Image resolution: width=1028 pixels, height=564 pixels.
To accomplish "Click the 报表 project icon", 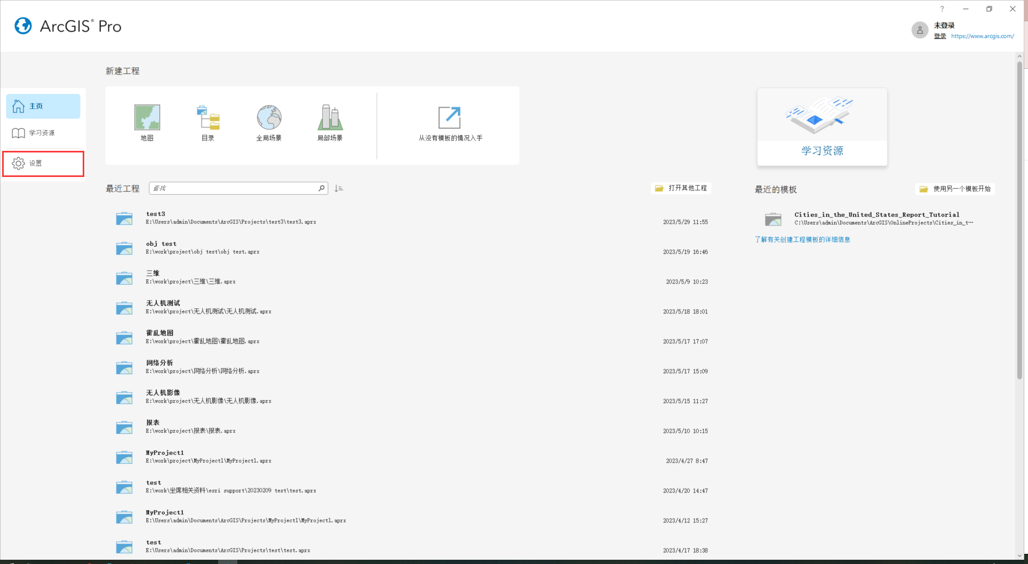I will (x=124, y=428).
